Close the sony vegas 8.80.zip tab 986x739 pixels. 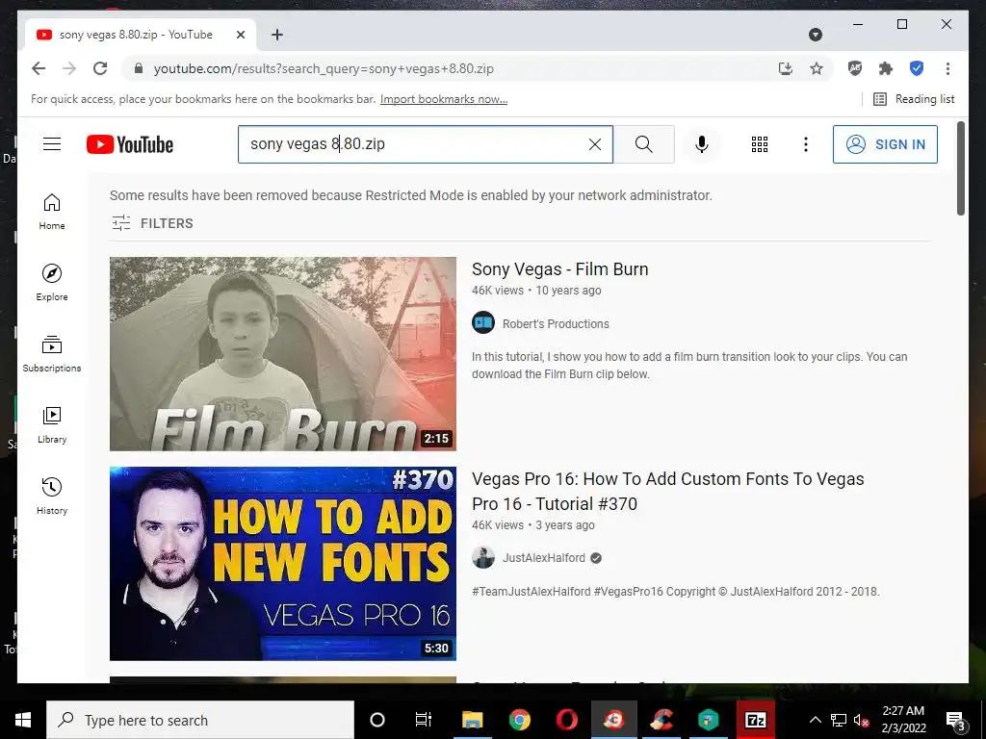(241, 35)
